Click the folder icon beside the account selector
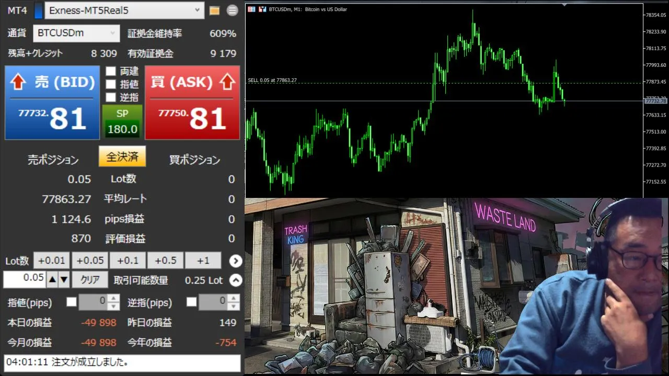The width and height of the screenshot is (669, 376). tap(214, 10)
